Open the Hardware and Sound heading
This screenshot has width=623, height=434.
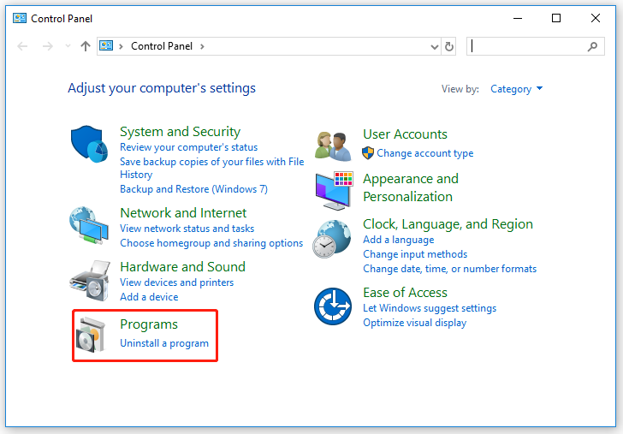click(183, 267)
